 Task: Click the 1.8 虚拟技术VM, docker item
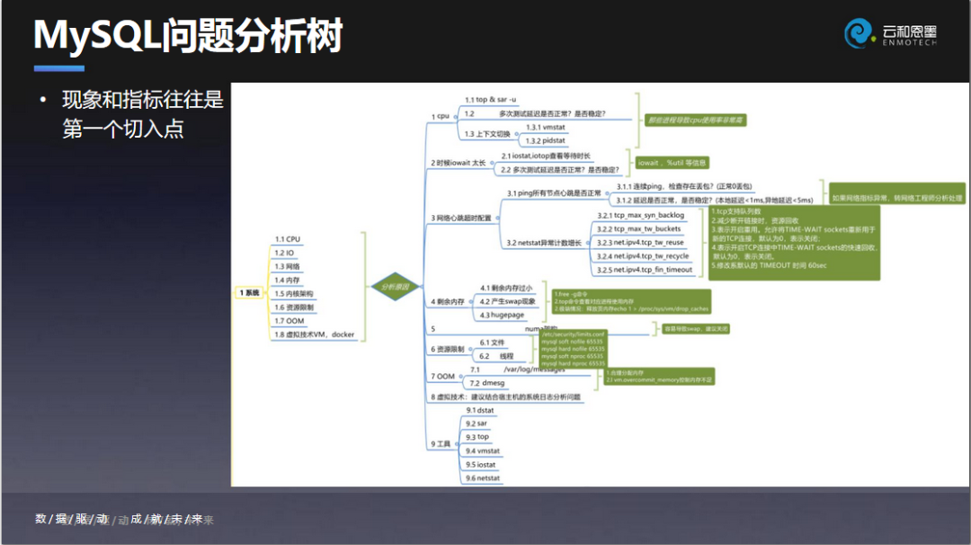[315, 335]
